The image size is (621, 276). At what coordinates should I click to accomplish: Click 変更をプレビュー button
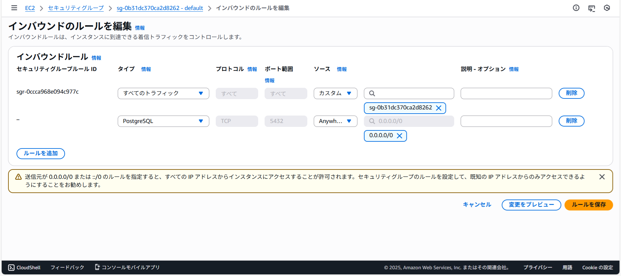point(531,205)
